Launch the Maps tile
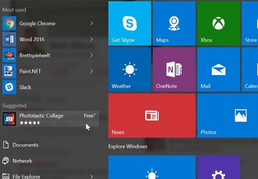Screen dimensions: 258x179 click(x=174, y=23)
